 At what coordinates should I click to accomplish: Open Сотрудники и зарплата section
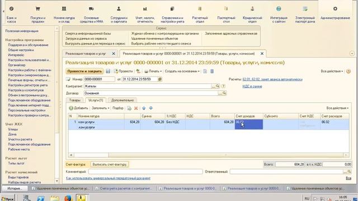(x=119, y=15)
